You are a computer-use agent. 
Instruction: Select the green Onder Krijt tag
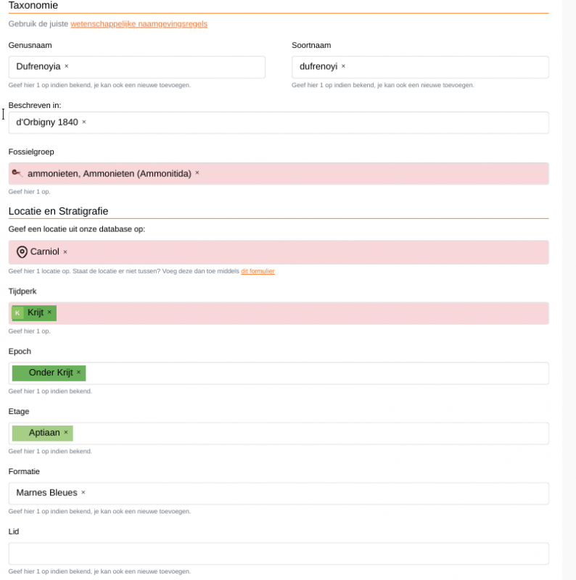[x=49, y=373]
